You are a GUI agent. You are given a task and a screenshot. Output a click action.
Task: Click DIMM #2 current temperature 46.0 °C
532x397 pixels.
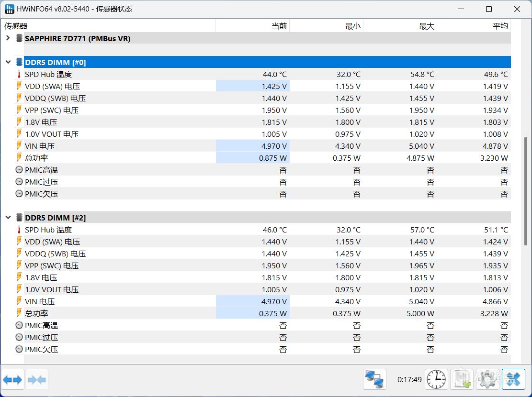click(x=274, y=230)
